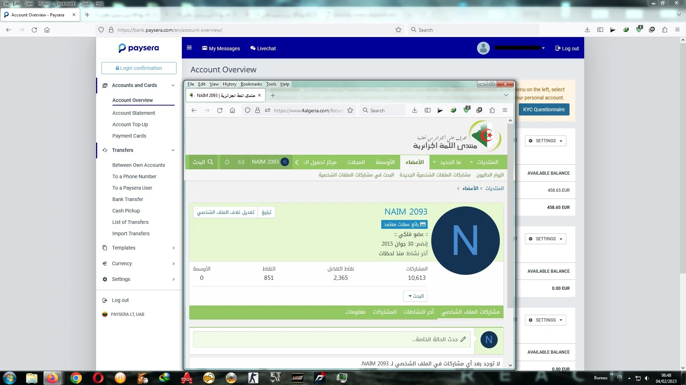Image resolution: width=686 pixels, height=385 pixels.
Task: Launch Google Chrome from the taskbar
Action: point(76,378)
